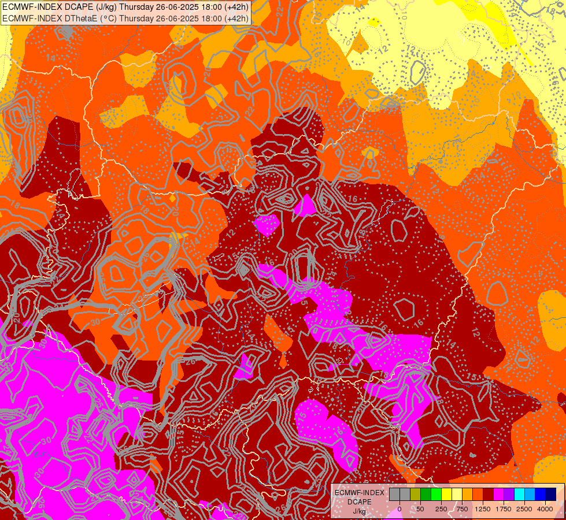Click the legend value 4000
566x520 pixels.
[x=545, y=509]
